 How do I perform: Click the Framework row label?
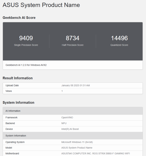11,117
